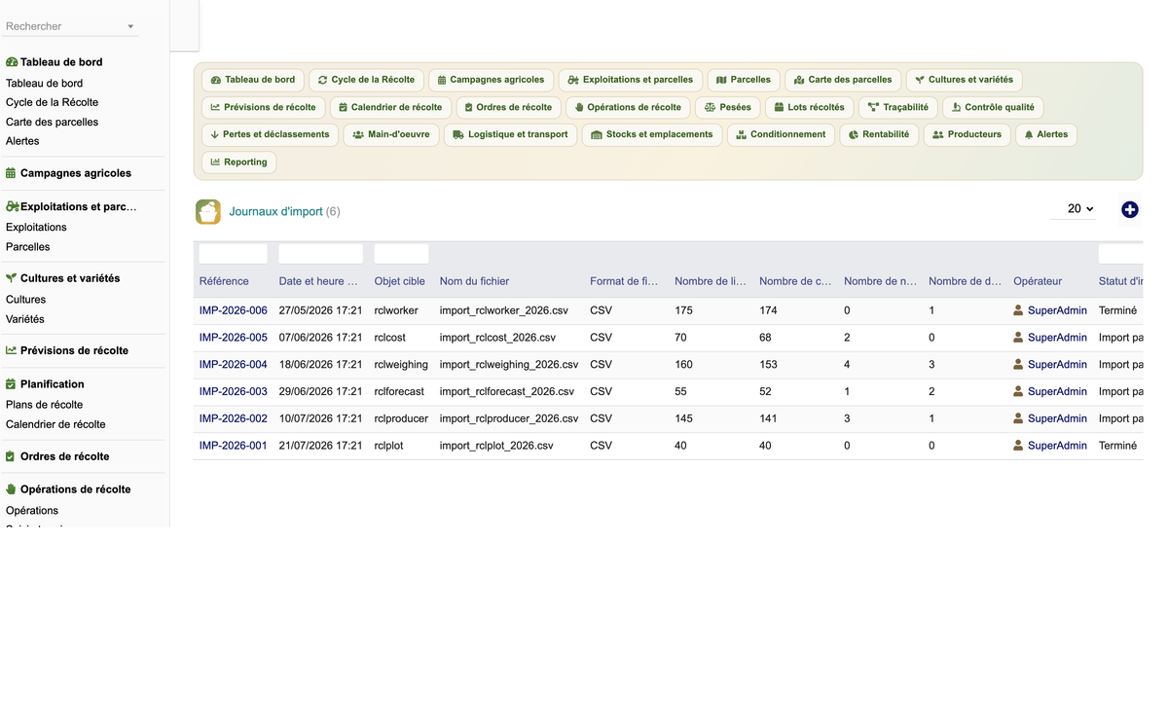Click the Main-d'oeuvre people icon

tap(358, 134)
